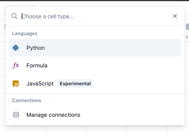Click the yellow JS icon

[x=16, y=84]
